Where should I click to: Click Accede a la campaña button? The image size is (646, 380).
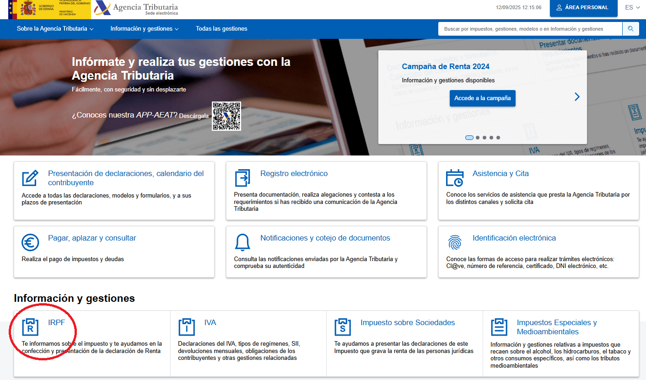(x=482, y=98)
